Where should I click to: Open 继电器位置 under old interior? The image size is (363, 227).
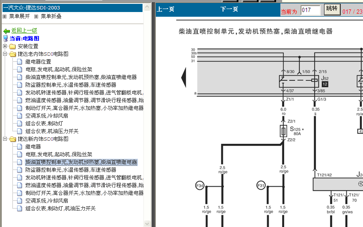[38, 62]
